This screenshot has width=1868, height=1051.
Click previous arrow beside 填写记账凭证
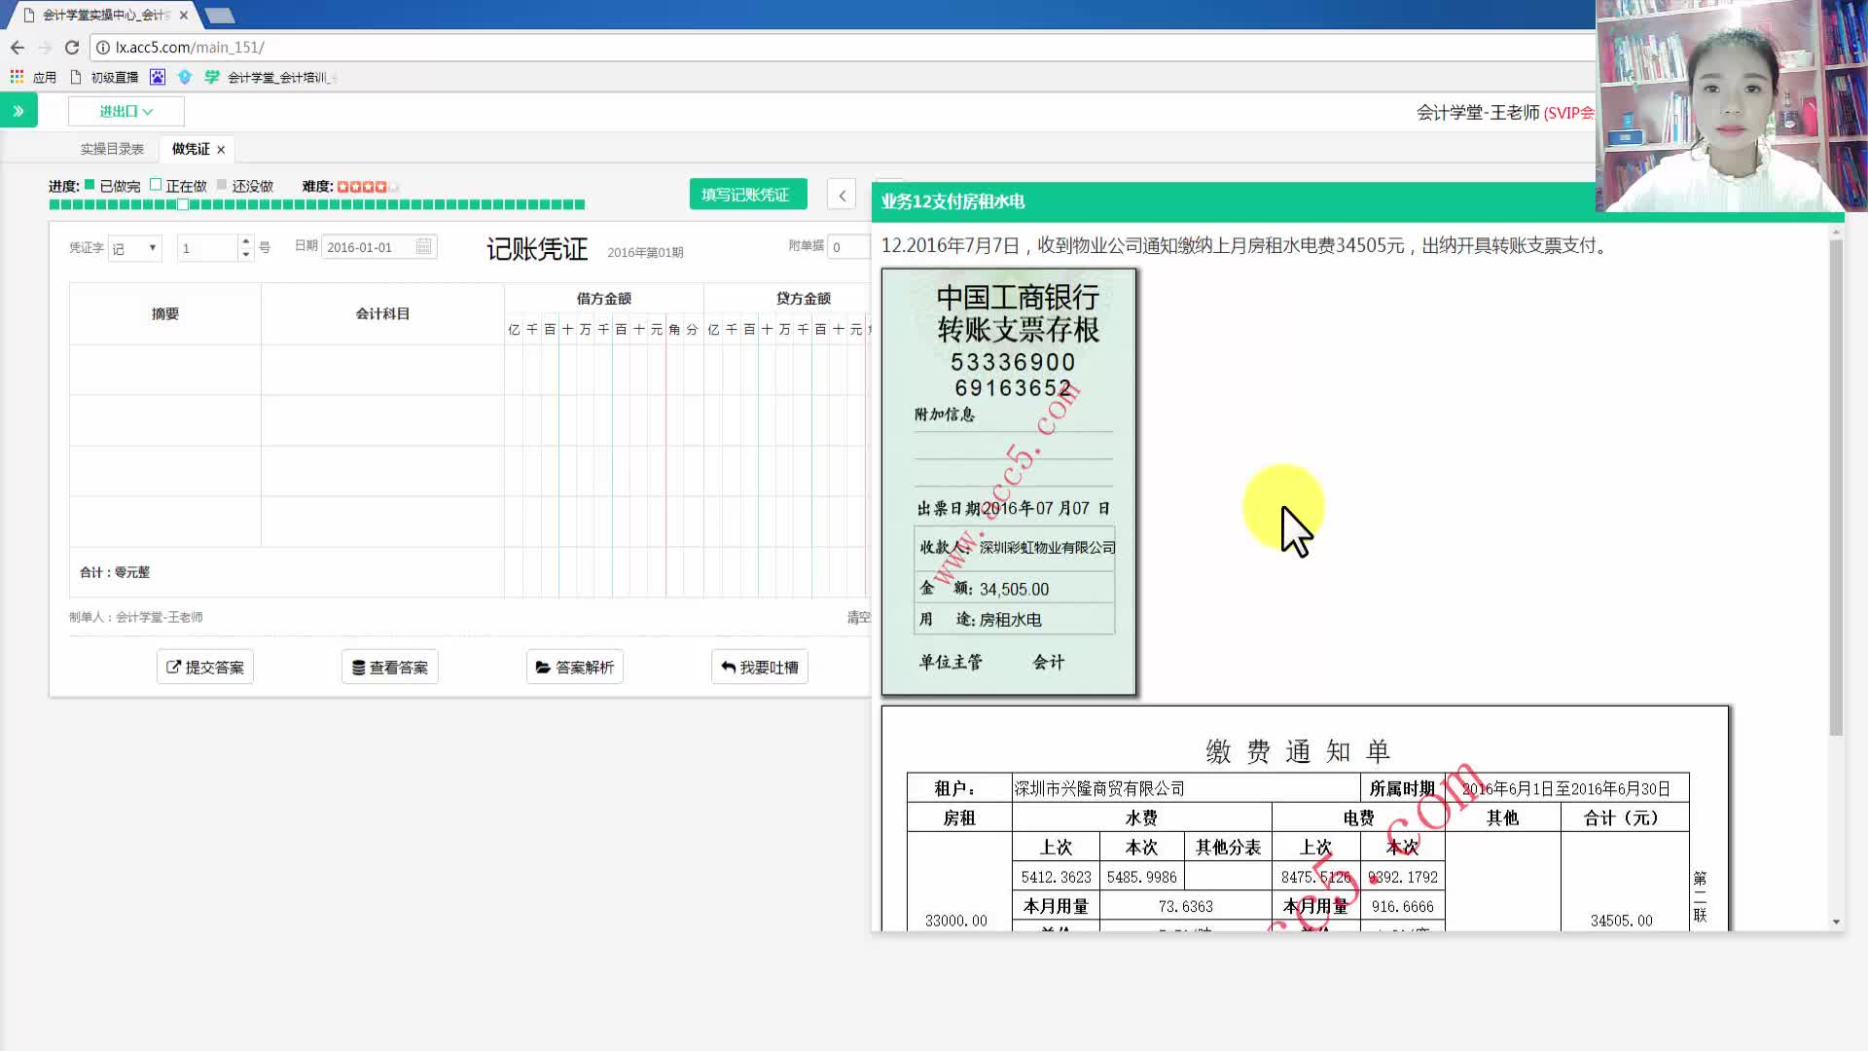[x=842, y=195]
